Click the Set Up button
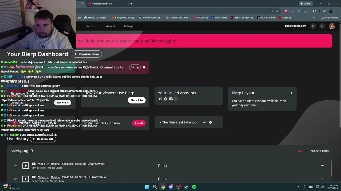This screenshot has height=191, width=341. coord(135,67)
